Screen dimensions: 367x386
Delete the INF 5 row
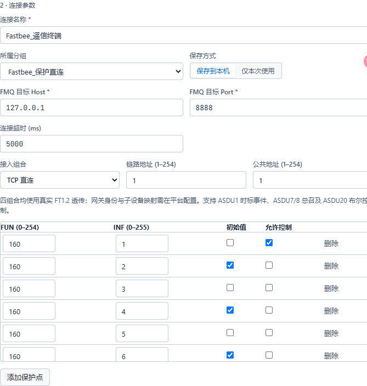[x=331, y=333]
